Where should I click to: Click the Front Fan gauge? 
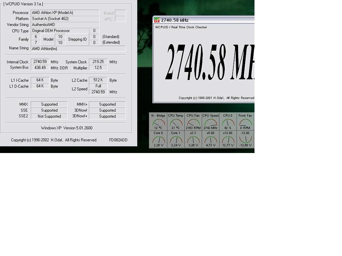245,122
